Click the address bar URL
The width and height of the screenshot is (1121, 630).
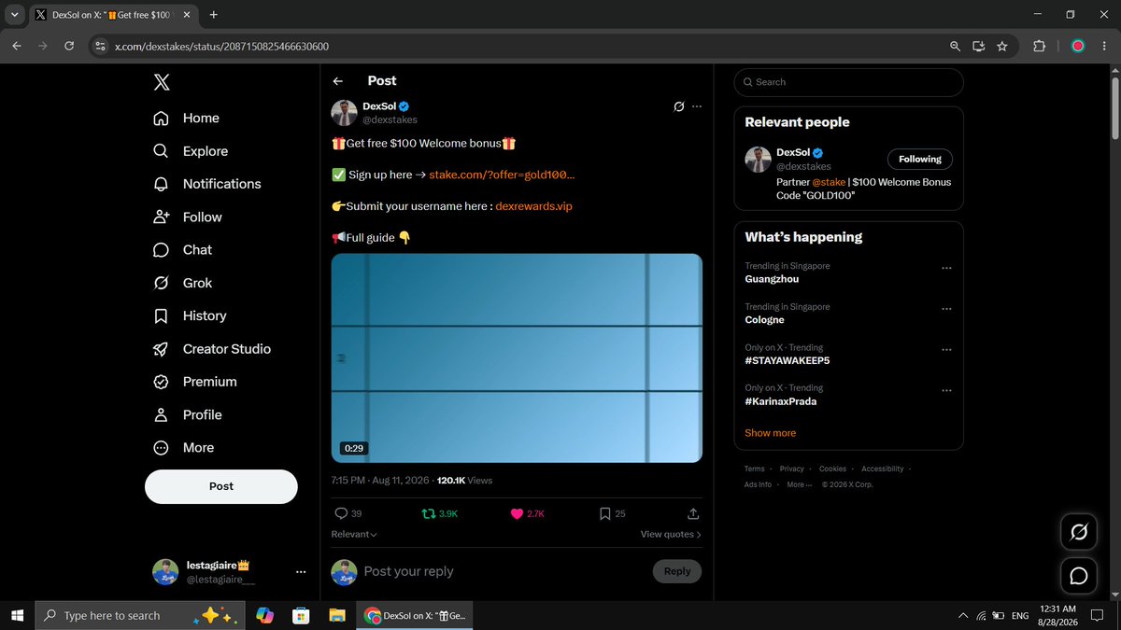(221, 46)
